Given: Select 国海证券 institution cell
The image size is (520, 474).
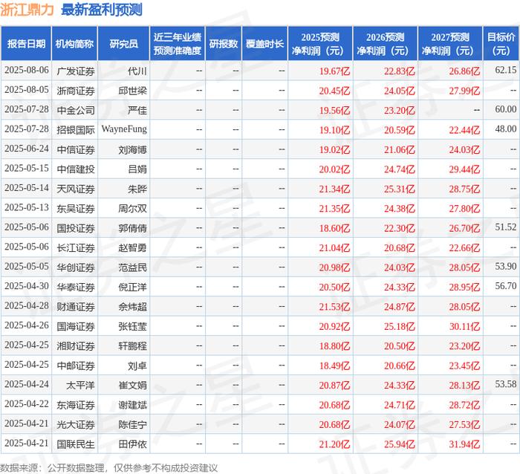Looking at the screenshot, I should tap(76, 326).
